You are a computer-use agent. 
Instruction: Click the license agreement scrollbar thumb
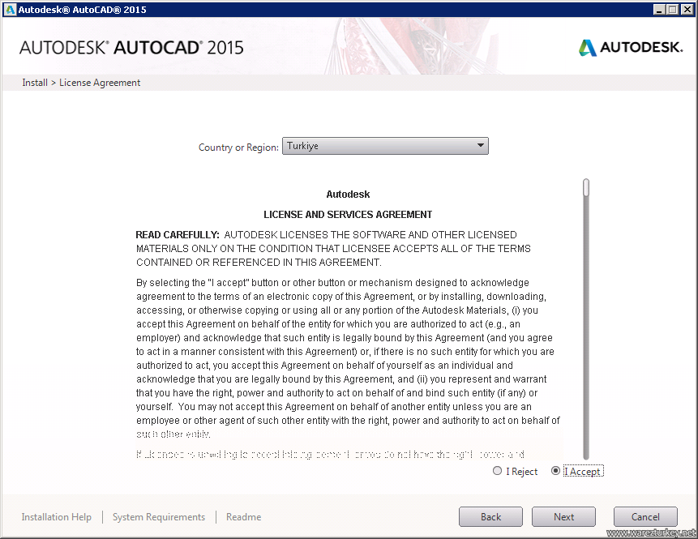[586, 187]
